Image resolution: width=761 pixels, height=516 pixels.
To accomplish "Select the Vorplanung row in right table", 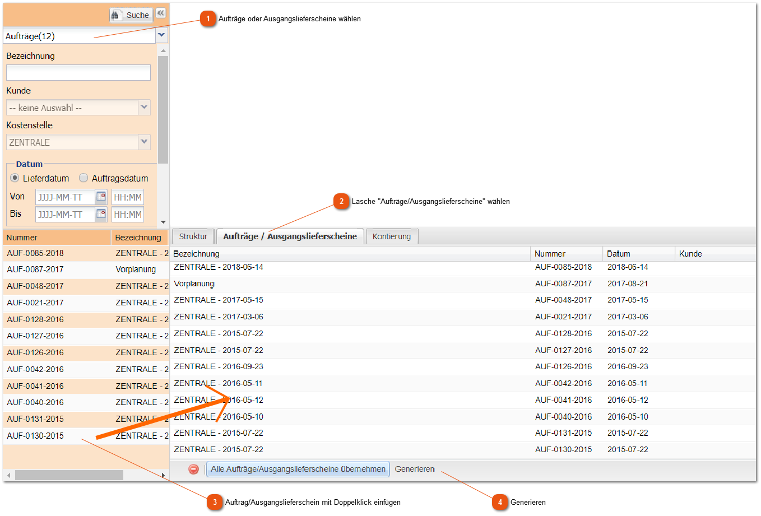I will click(x=463, y=284).
